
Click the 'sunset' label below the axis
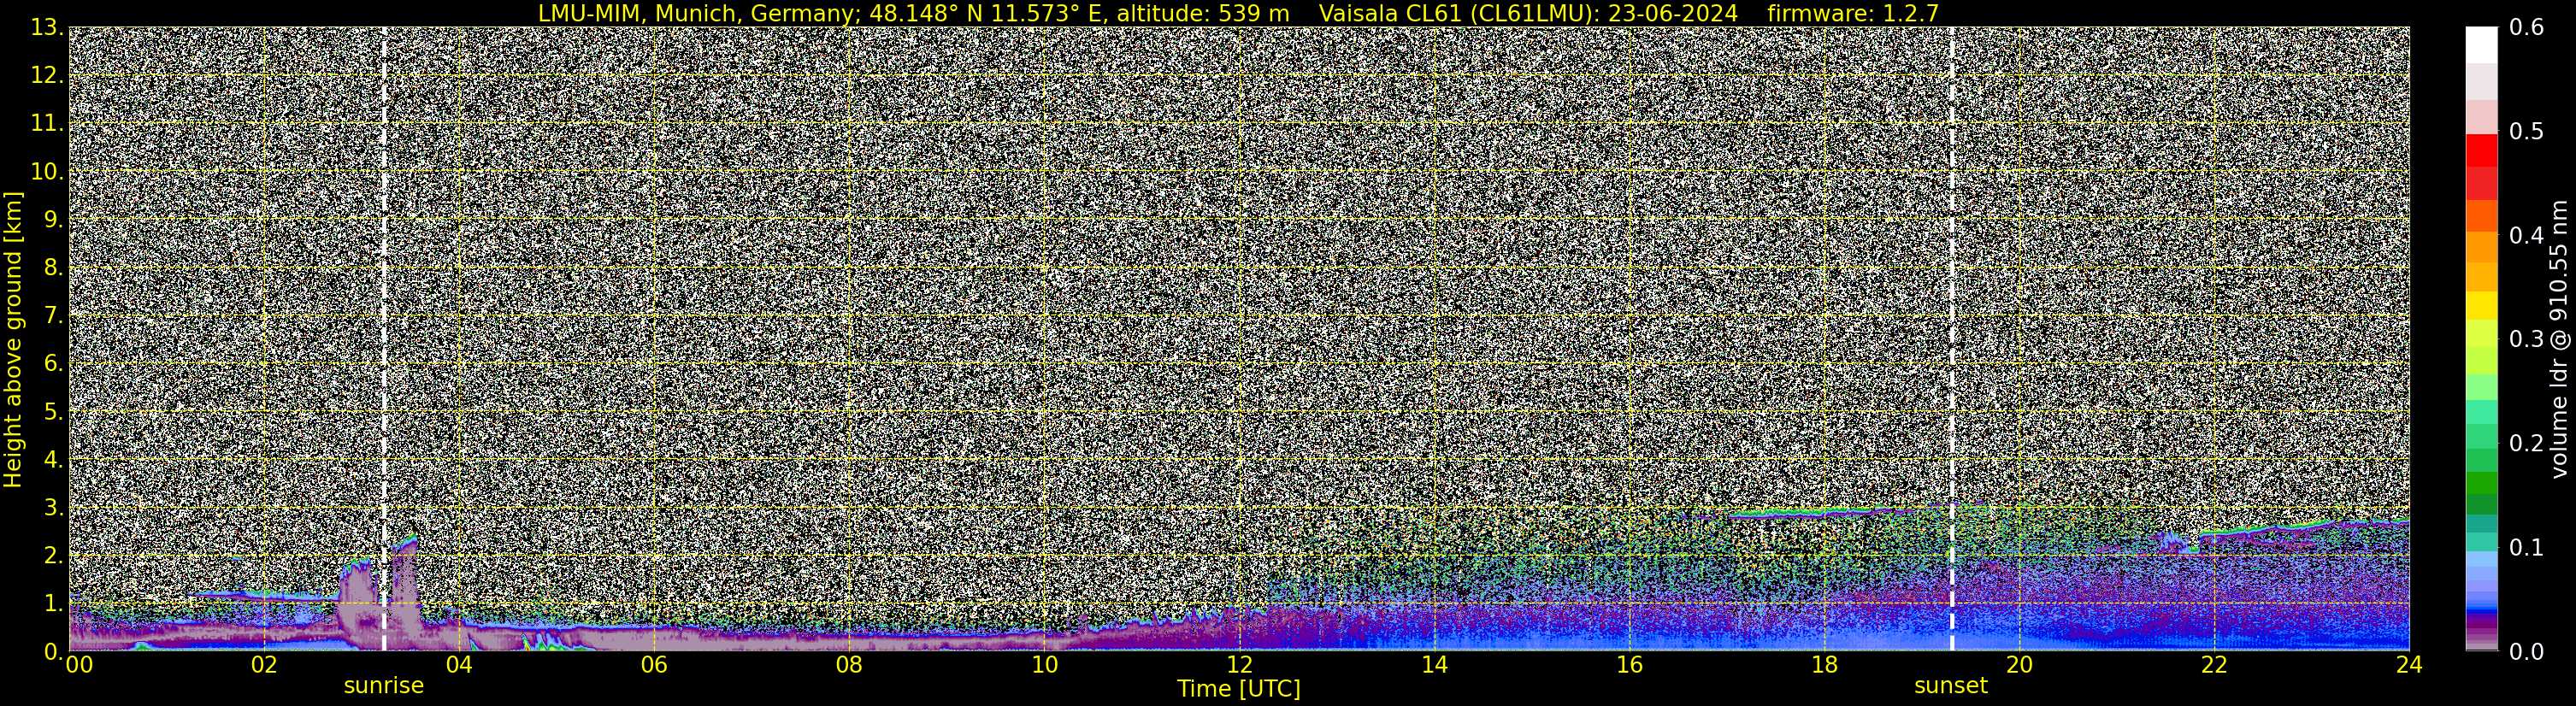1951,685
